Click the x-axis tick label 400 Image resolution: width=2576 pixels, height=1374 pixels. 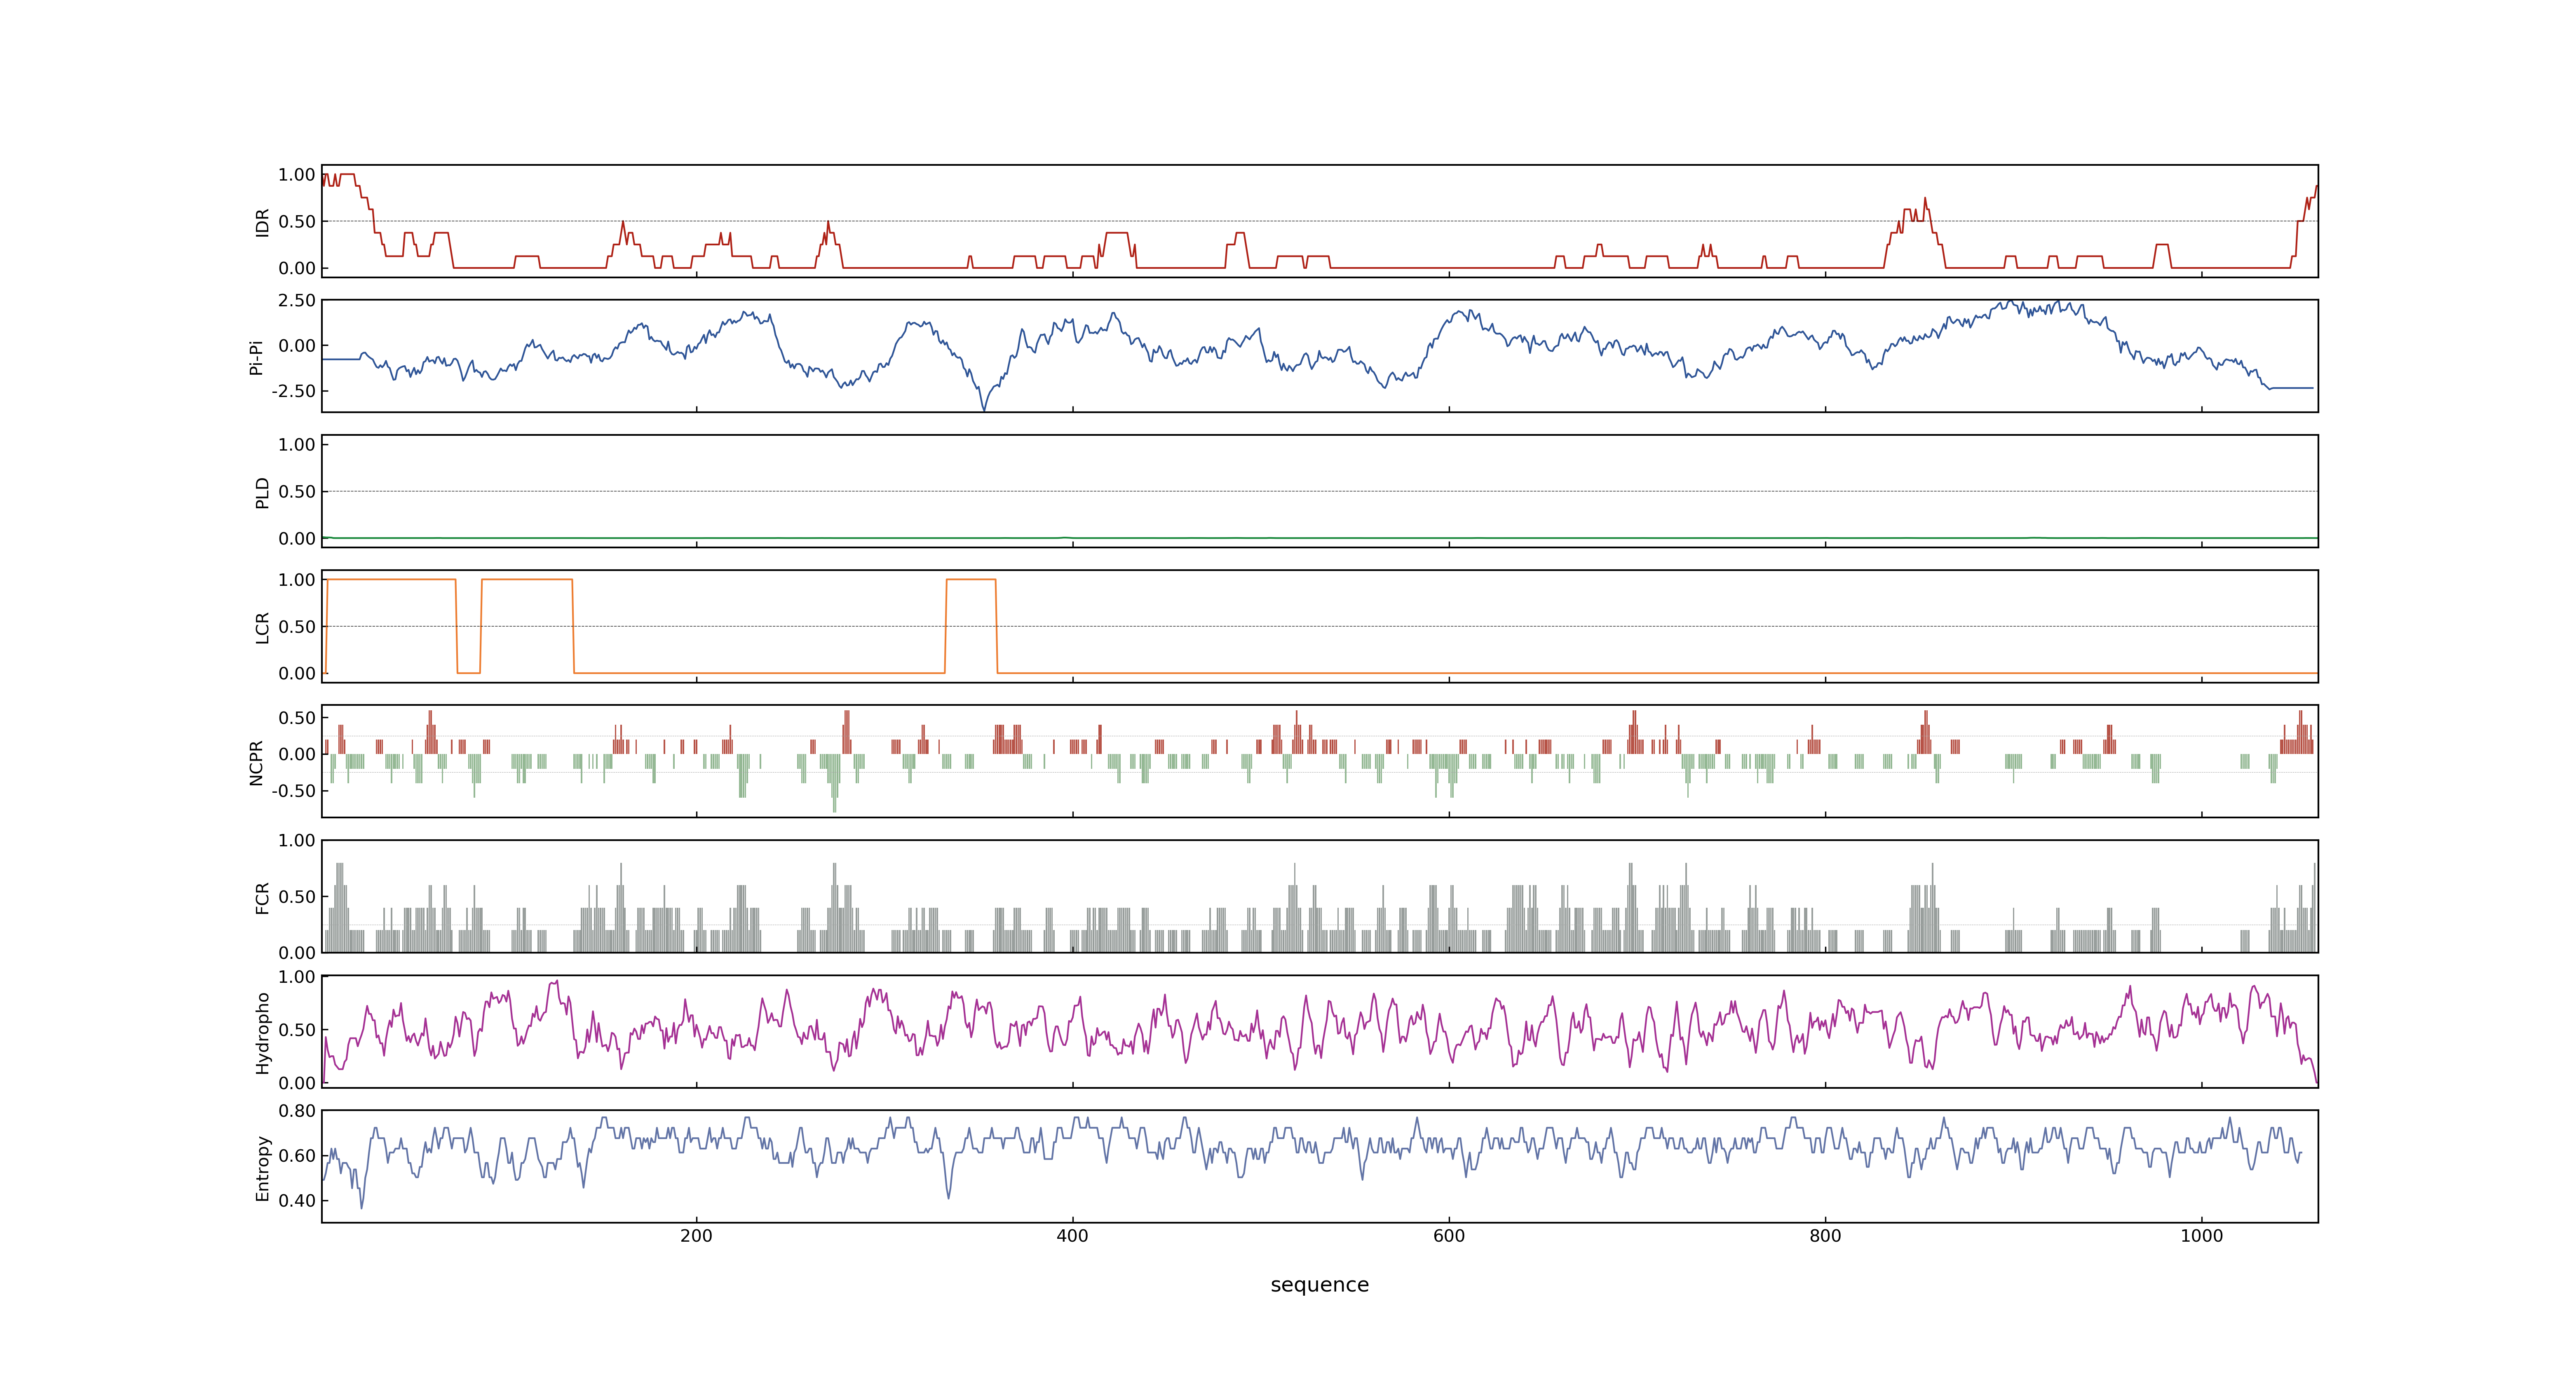click(1072, 1235)
